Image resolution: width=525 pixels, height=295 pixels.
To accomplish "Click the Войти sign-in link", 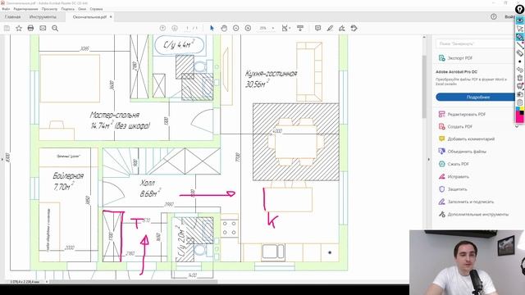I will (509, 16).
